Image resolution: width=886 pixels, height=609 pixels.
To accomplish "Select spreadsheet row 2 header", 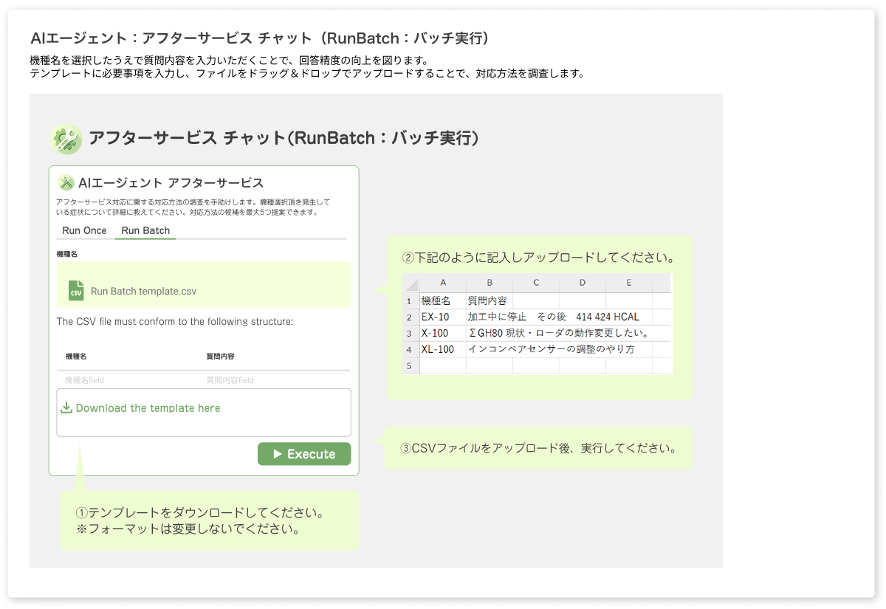I will coord(411,317).
